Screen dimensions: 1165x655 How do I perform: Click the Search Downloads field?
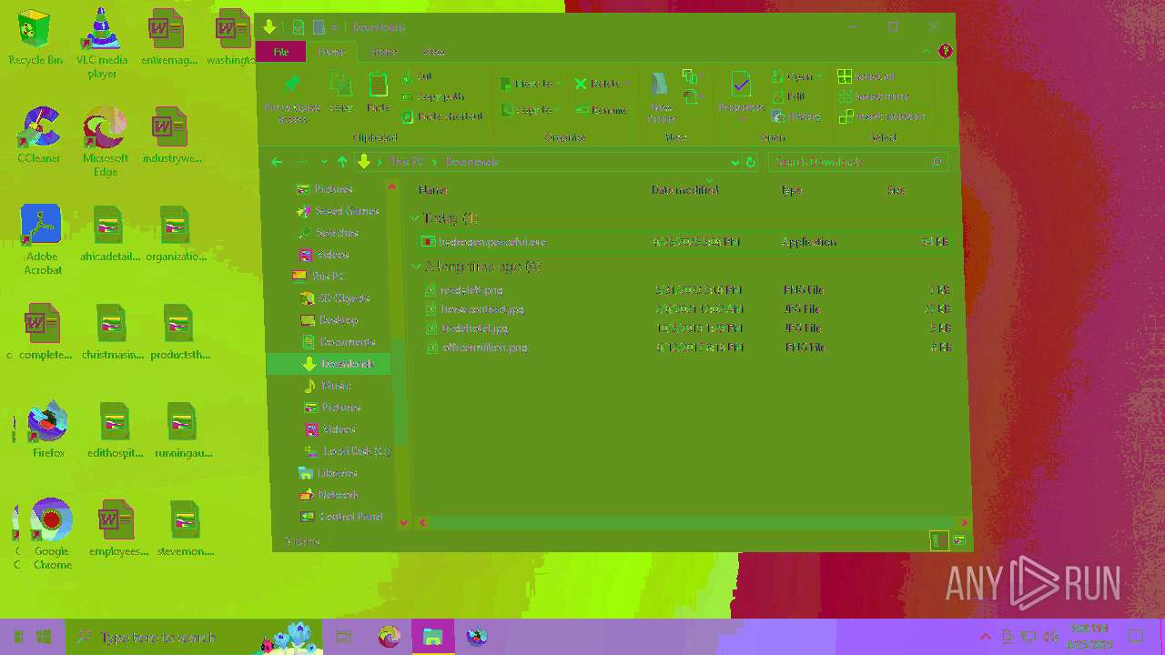[858, 162]
